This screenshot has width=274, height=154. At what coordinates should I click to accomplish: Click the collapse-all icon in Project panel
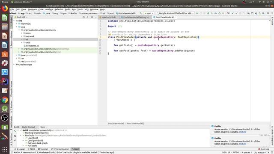point(87,17)
